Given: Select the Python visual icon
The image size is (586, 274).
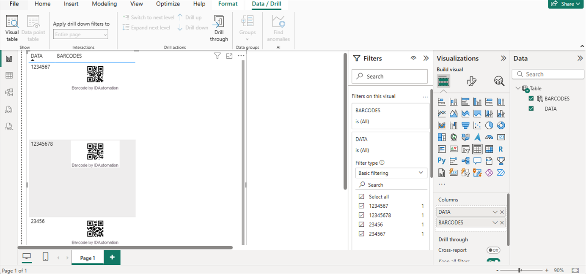Looking at the screenshot, I should pyautogui.click(x=442, y=161).
